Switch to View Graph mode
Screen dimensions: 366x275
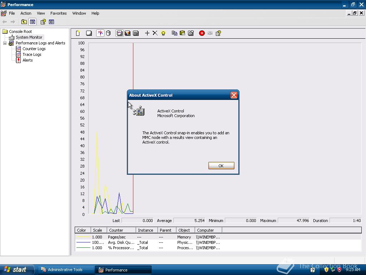tap(119, 33)
